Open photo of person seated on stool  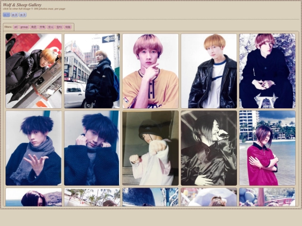tap(267, 71)
